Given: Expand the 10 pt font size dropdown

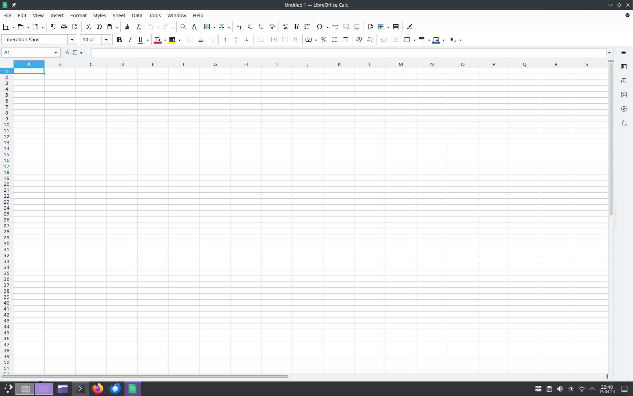Looking at the screenshot, I should 106,40.
